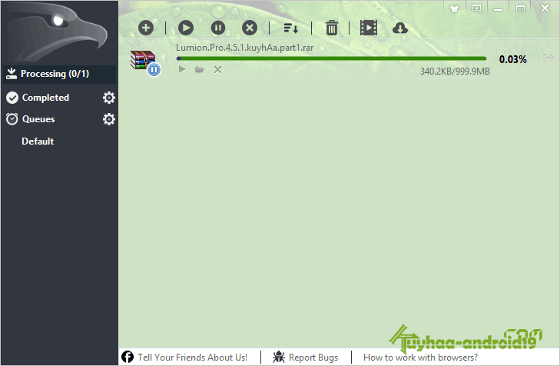Open the video sniffer film strip icon
Screen dimensions: 560x366
click(x=369, y=28)
